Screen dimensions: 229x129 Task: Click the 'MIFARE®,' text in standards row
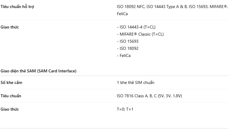(x=219, y=7)
